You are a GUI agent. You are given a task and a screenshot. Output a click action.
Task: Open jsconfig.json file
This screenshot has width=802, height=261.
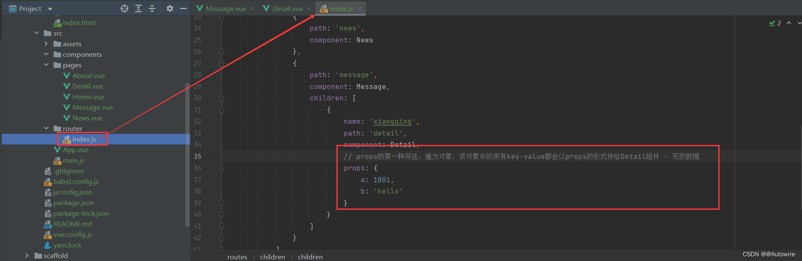tap(73, 192)
